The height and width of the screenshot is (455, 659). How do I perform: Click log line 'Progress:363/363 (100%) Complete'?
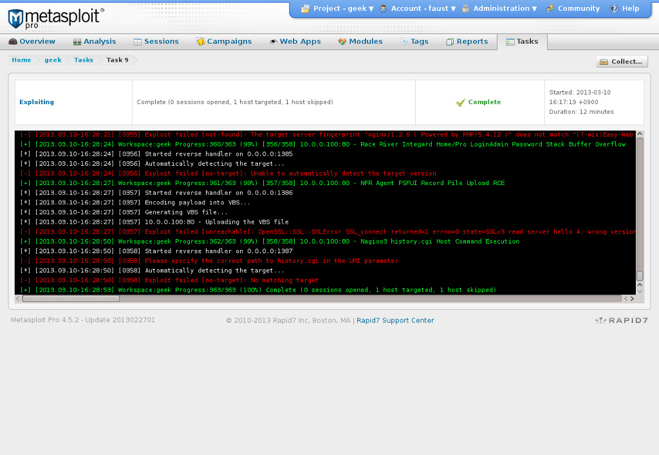(x=258, y=290)
